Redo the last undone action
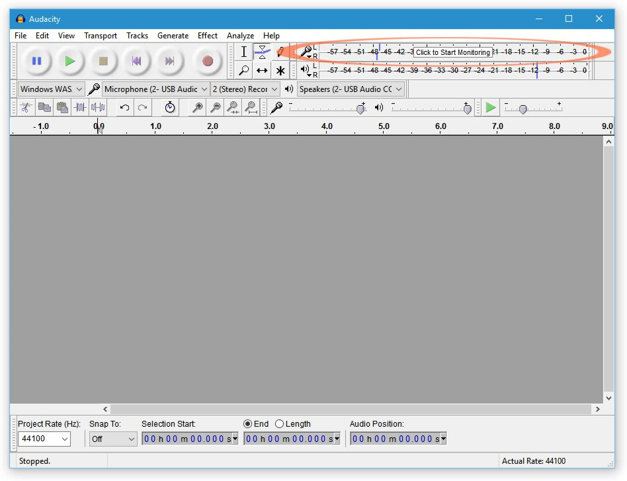Screen dimensions: 627x481 tap(142, 107)
